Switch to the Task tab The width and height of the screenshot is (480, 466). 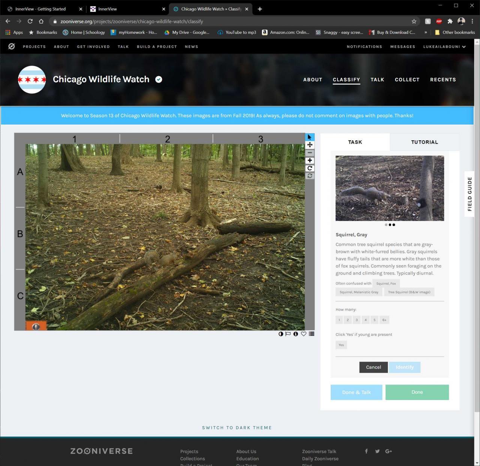tap(355, 142)
